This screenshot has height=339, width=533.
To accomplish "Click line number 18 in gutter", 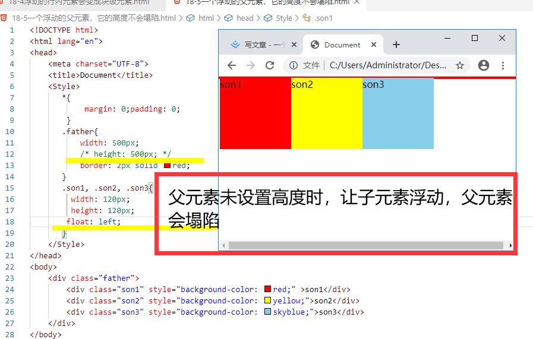I will point(10,222).
